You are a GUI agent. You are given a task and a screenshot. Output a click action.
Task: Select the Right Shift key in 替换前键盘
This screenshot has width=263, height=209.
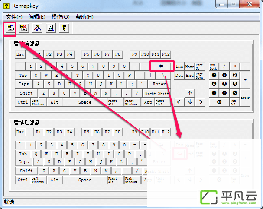pos(157,93)
